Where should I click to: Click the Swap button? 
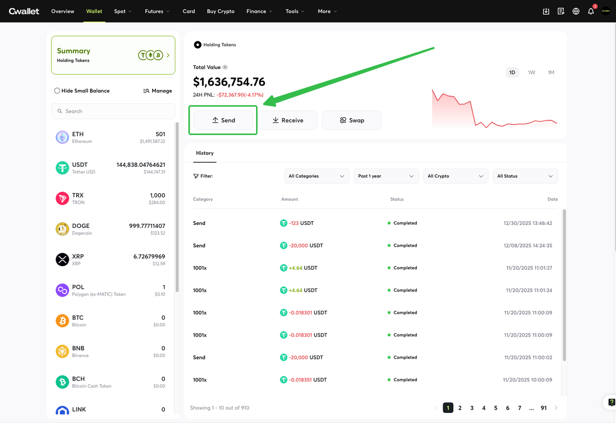coord(351,120)
